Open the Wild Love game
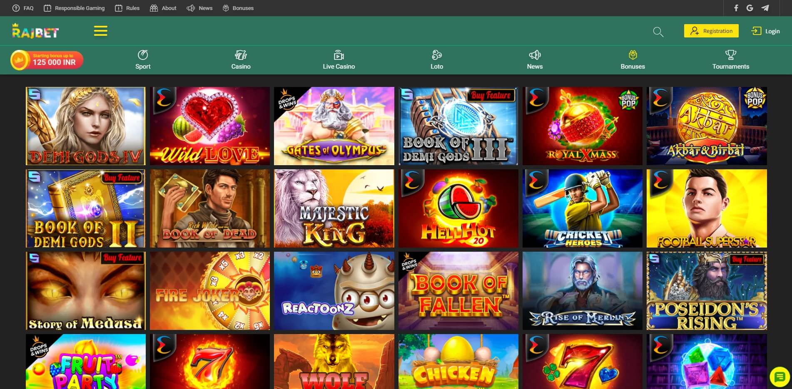Image resolution: width=792 pixels, height=389 pixels. tap(210, 126)
